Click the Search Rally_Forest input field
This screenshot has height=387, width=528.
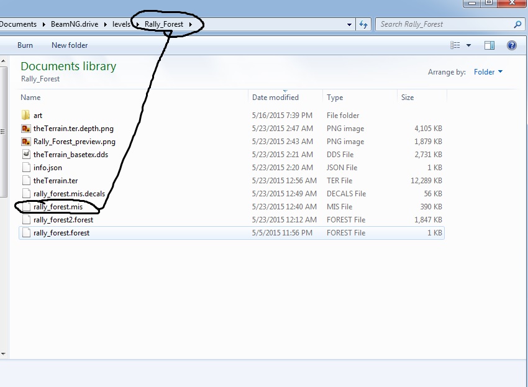coord(446,24)
